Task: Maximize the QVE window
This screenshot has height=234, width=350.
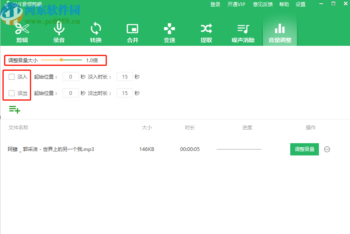Action: (x=333, y=4)
